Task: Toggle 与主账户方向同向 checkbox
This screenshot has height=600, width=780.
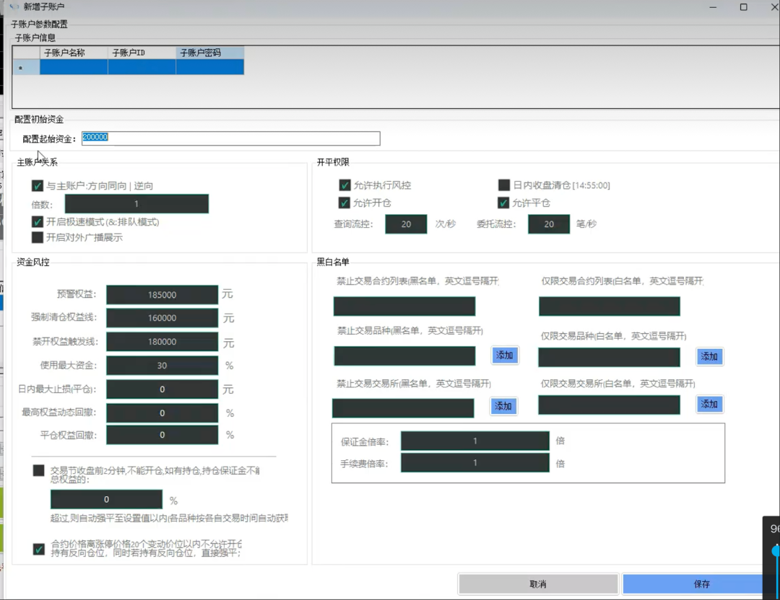Action: point(38,186)
